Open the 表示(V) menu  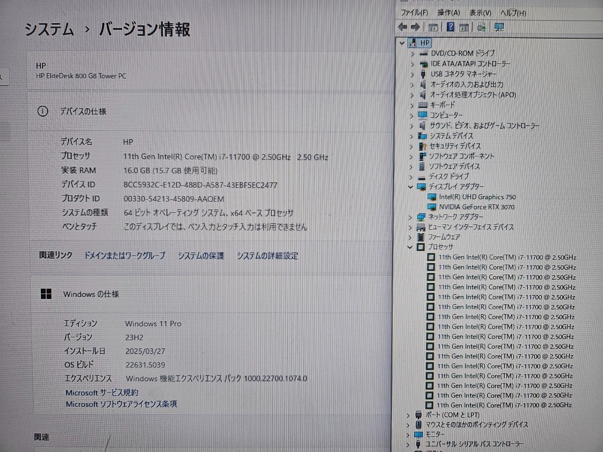pyautogui.click(x=480, y=13)
